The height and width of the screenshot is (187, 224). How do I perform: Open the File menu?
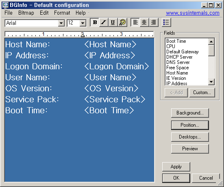pos(9,13)
